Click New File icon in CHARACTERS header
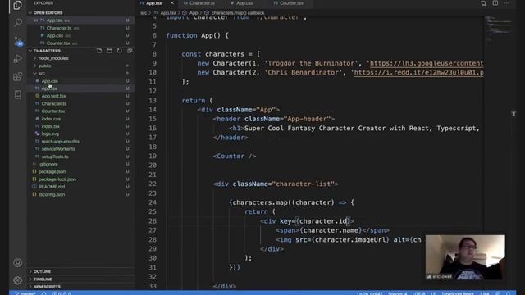 click(x=99, y=51)
